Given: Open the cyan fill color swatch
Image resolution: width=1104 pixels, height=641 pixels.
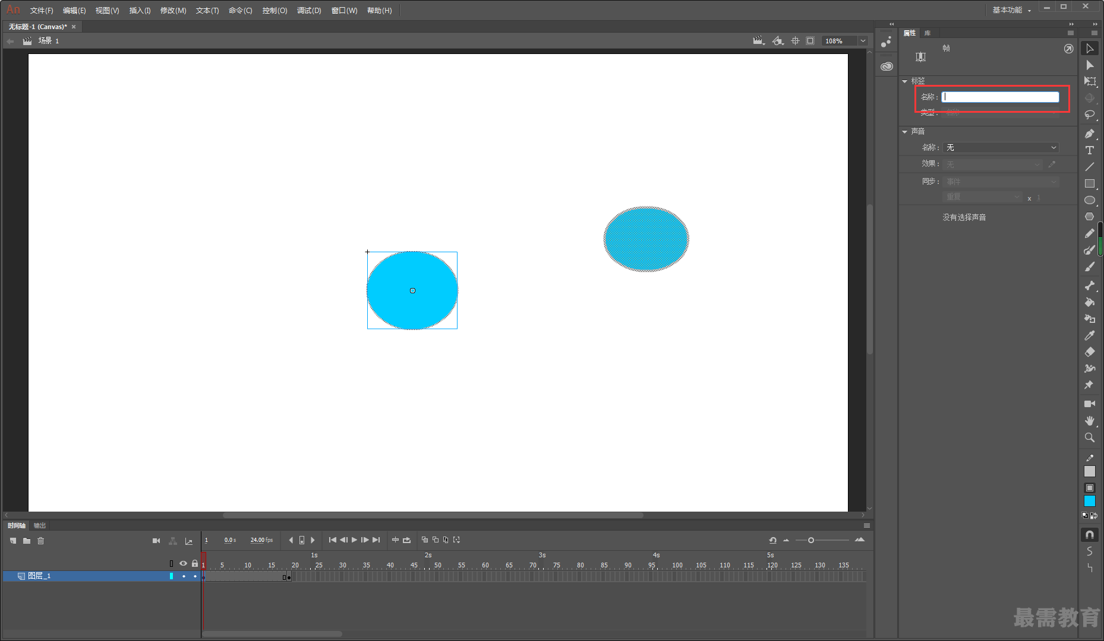Looking at the screenshot, I should pos(1089,502).
